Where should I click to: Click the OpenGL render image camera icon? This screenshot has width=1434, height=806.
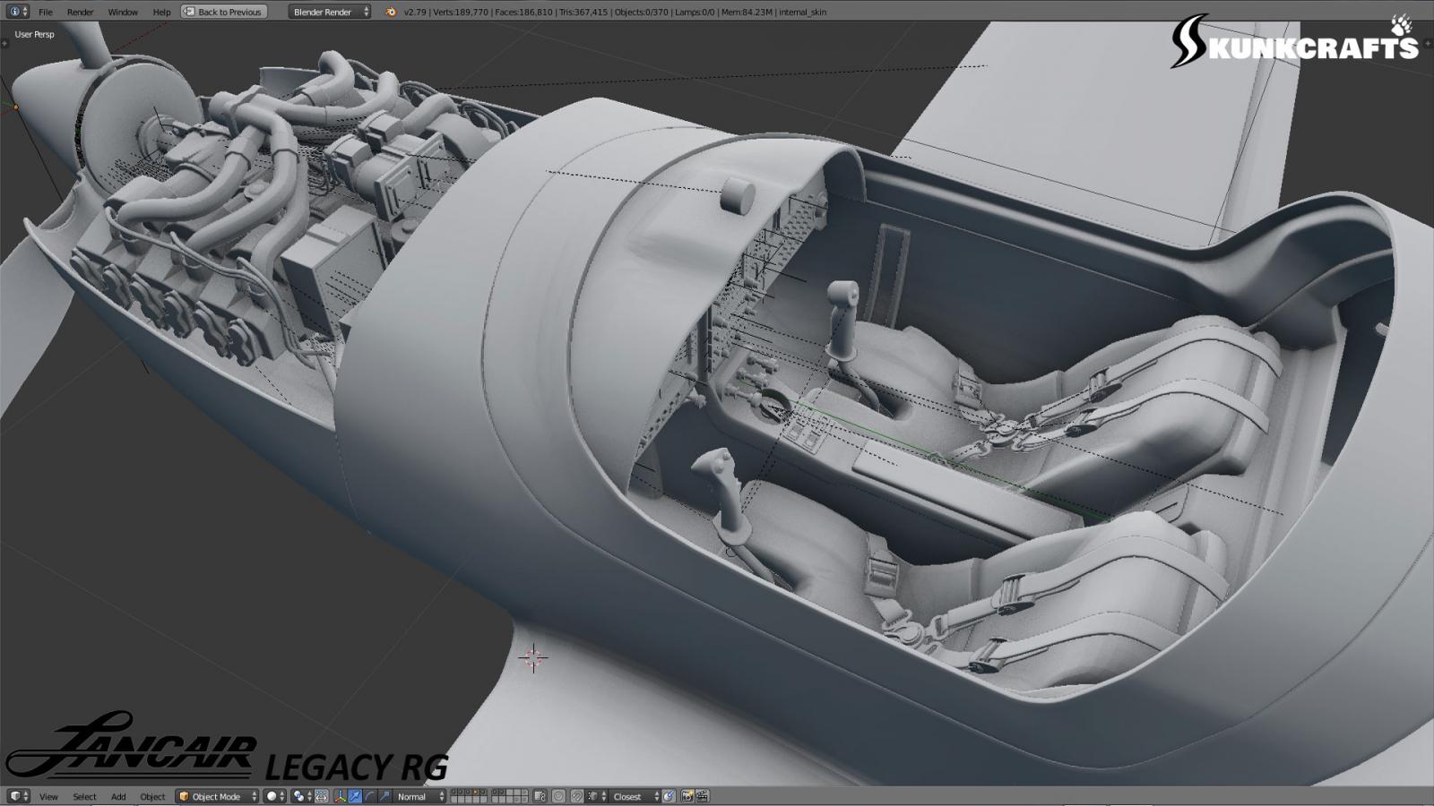pyautogui.click(x=688, y=796)
